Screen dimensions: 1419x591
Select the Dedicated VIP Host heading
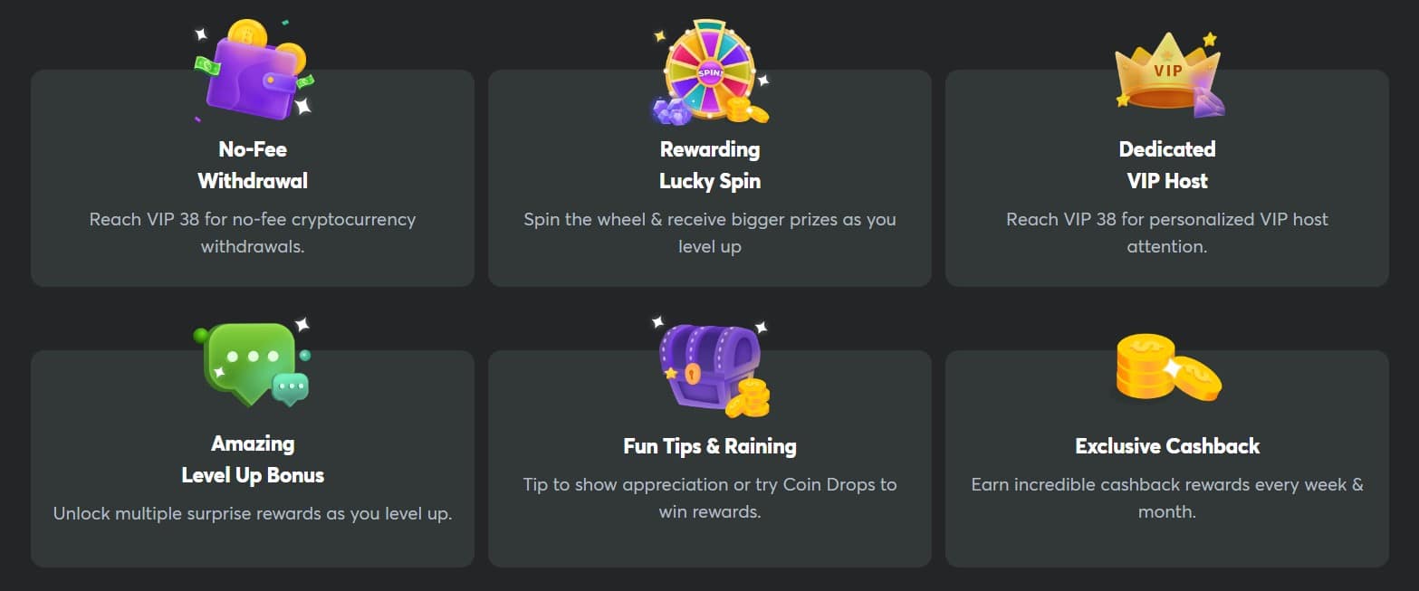(x=1167, y=165)
